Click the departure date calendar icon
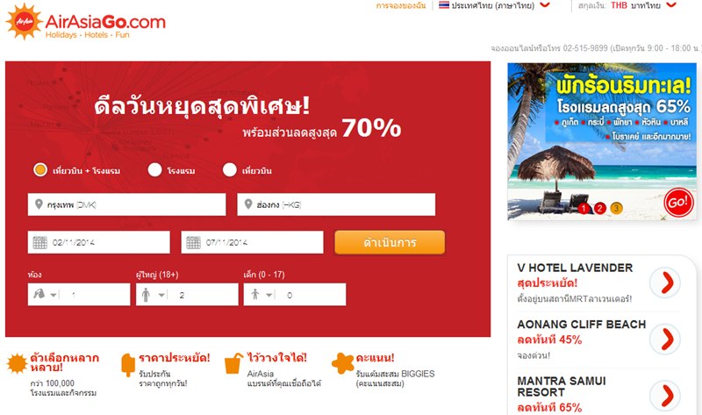 [39, 242]
